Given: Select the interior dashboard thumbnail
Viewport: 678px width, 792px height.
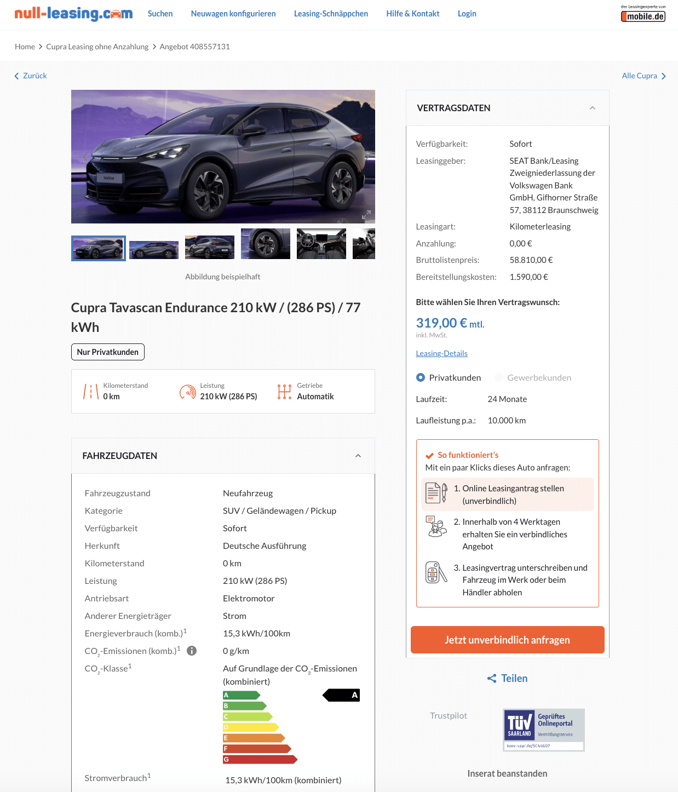Looking at the screenshot, I should click(x=321, y=244).
